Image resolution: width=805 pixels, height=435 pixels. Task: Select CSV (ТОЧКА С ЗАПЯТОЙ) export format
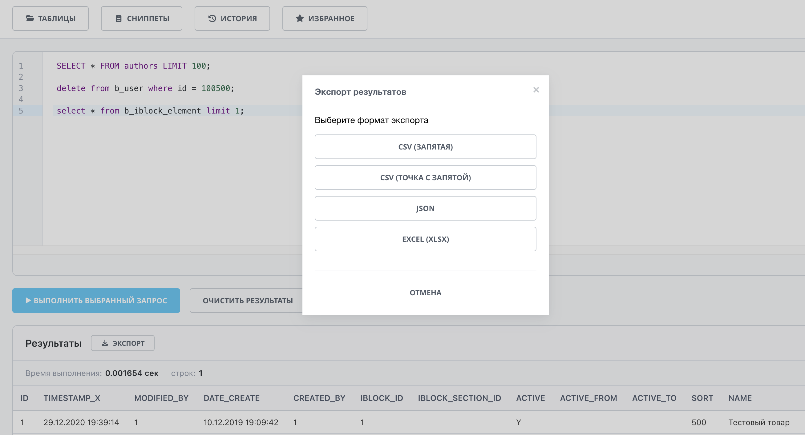click(x=425, y=178)
